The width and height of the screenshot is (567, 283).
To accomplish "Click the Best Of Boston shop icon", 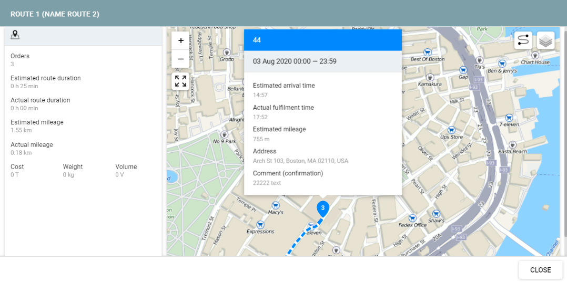I will point(428,52).
